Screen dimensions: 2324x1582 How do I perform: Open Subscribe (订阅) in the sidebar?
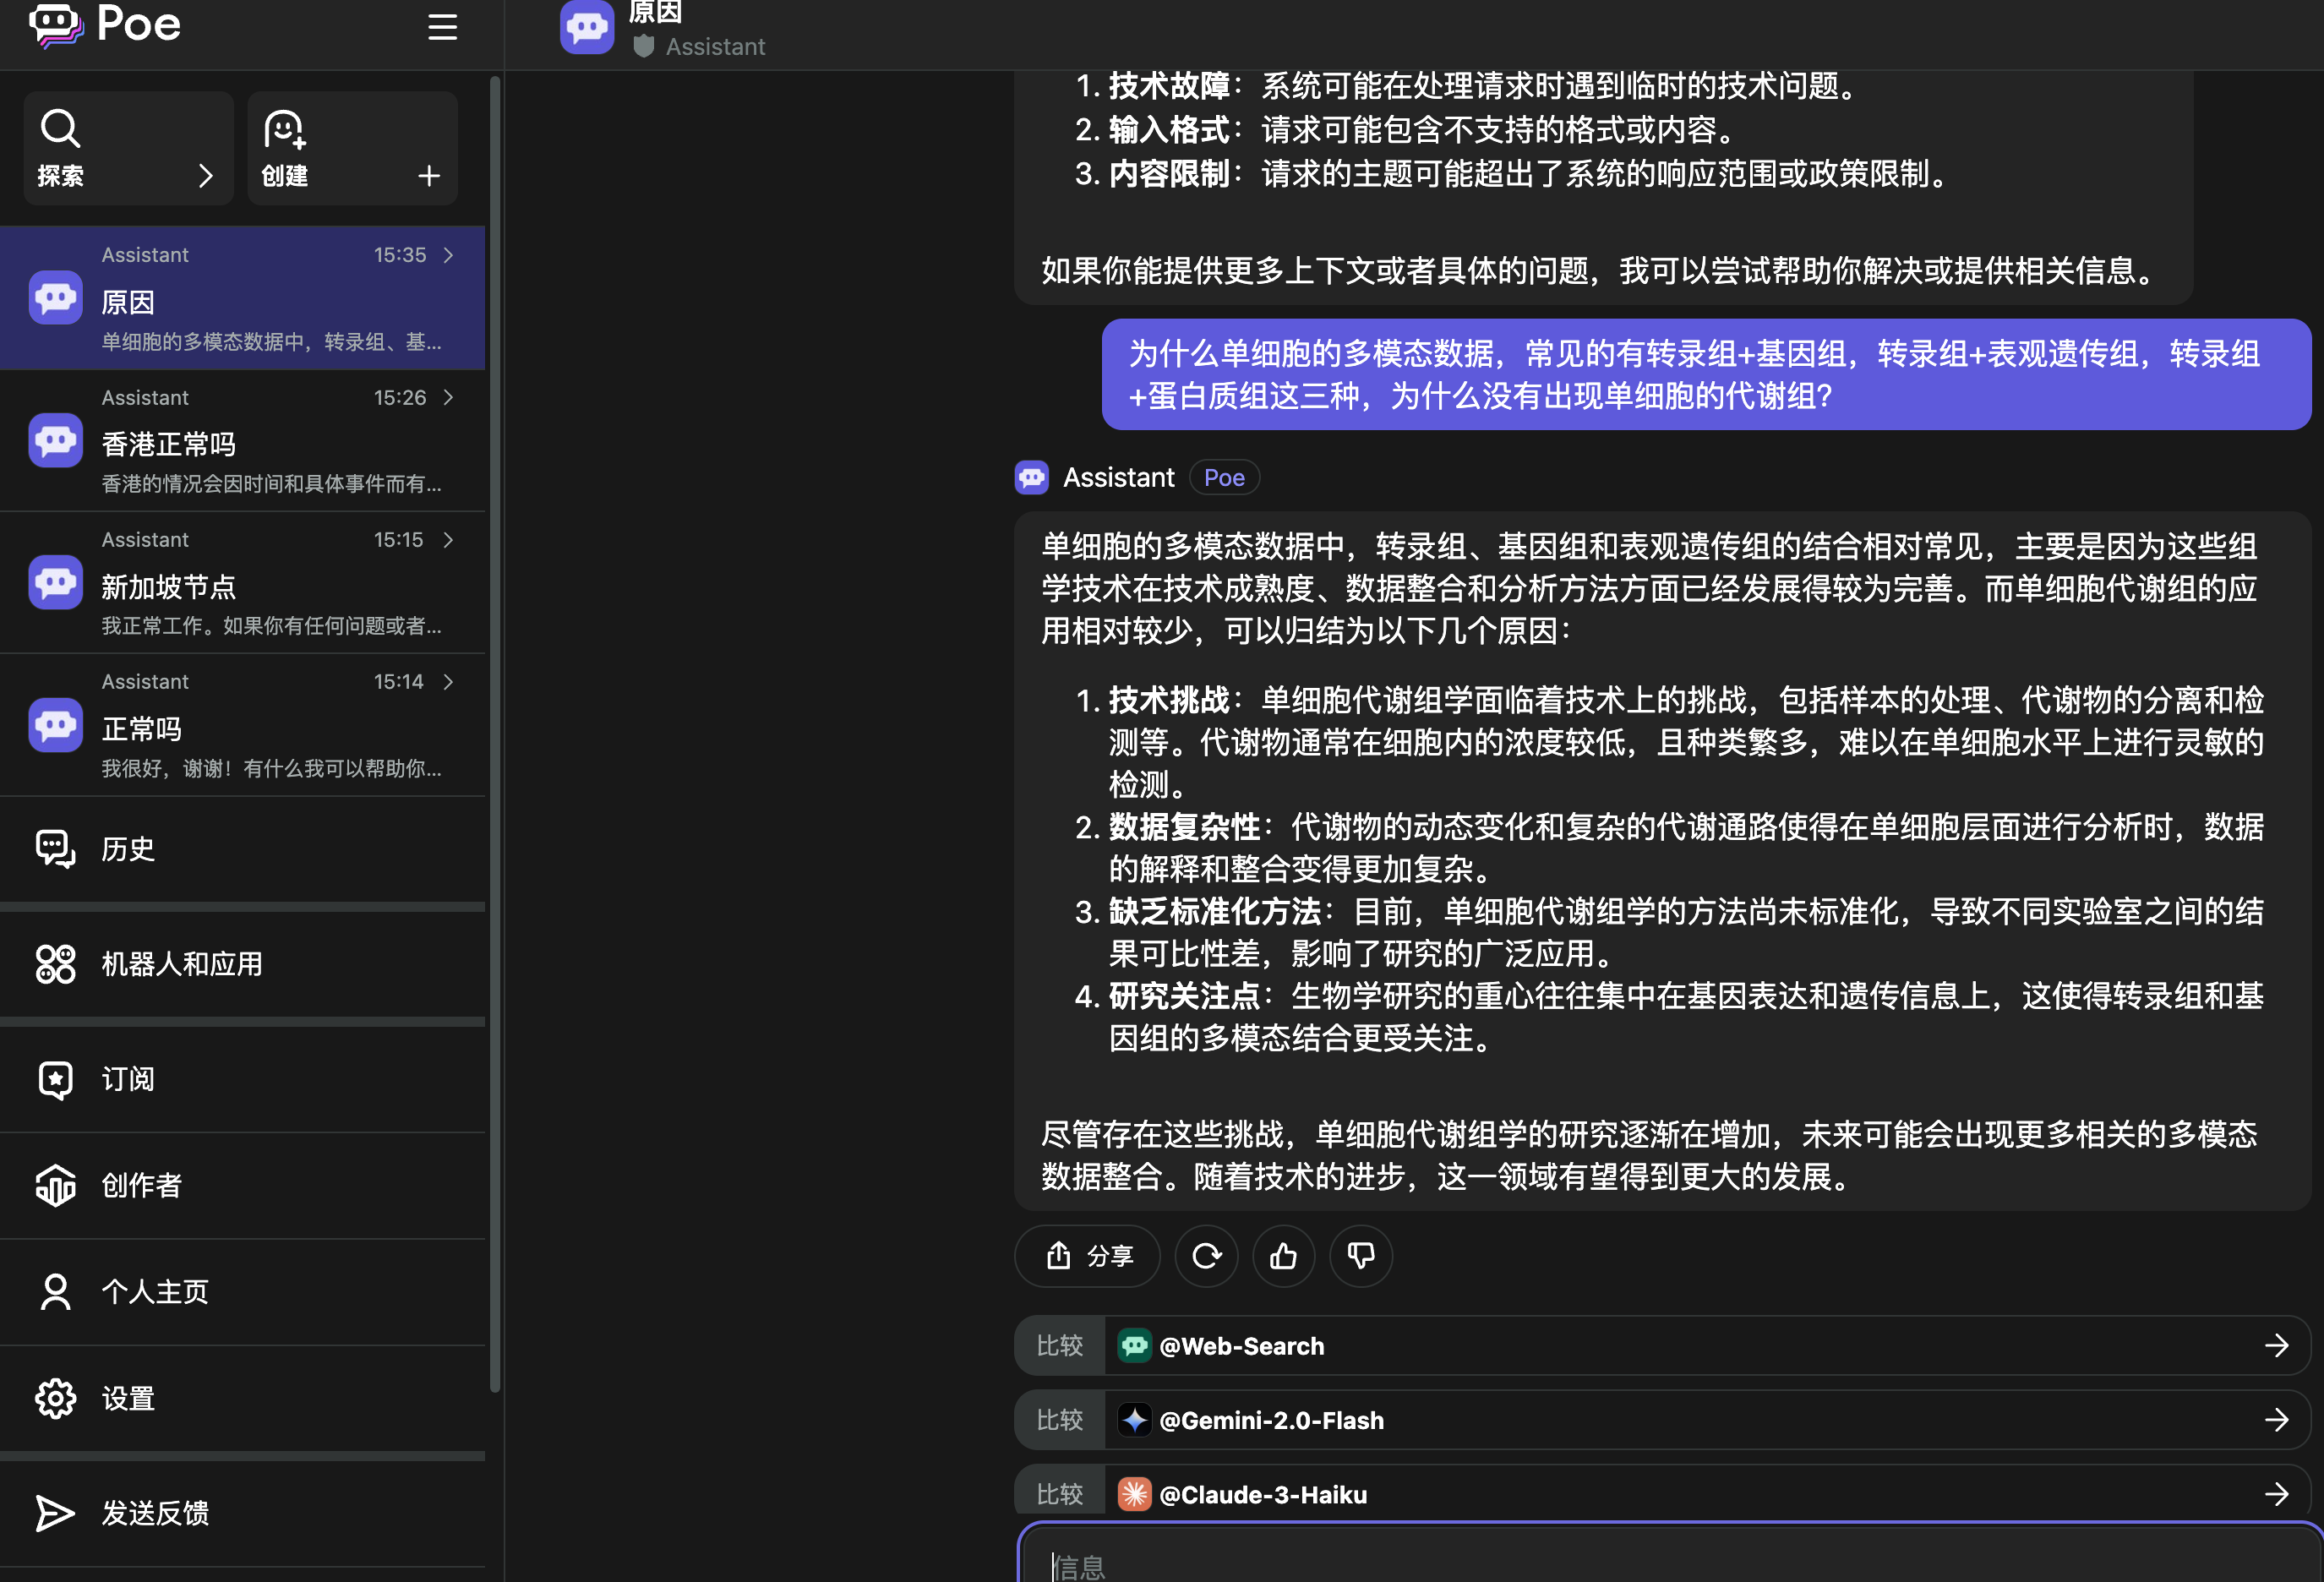[x=128, y=1079]
